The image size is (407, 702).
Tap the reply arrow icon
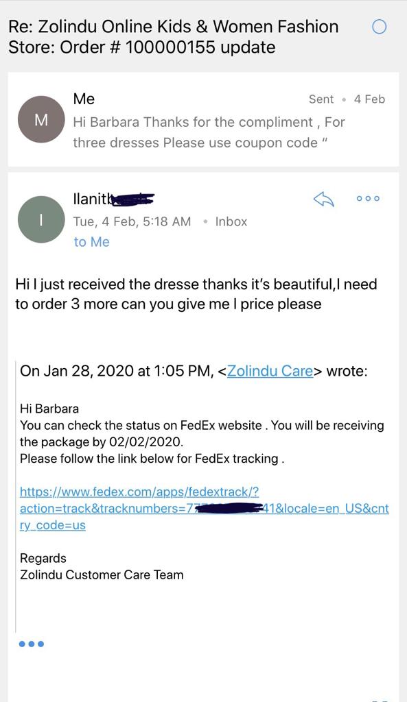(x=324, y=199)
